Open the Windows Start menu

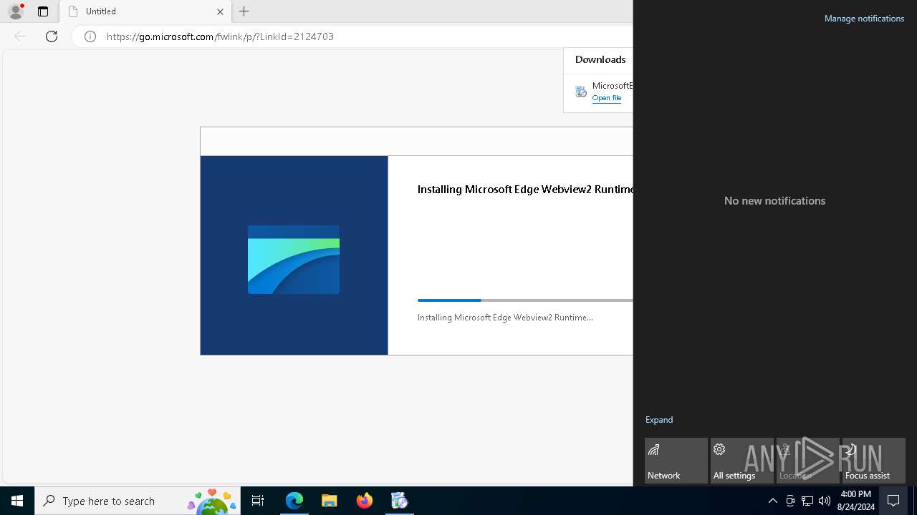[17, 501]
